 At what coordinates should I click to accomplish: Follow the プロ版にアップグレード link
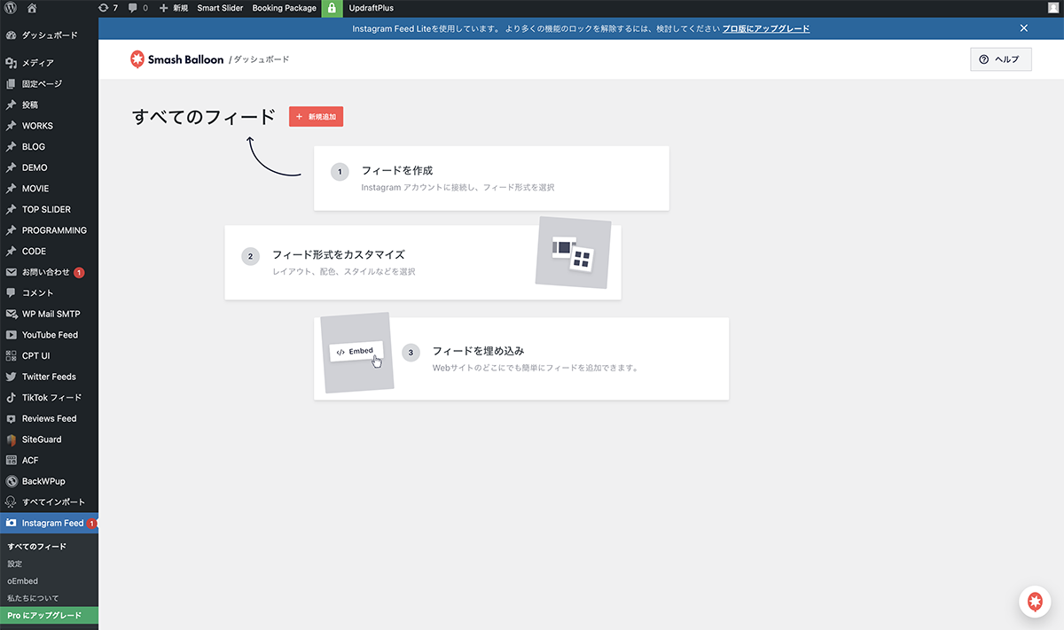(765, 28)
